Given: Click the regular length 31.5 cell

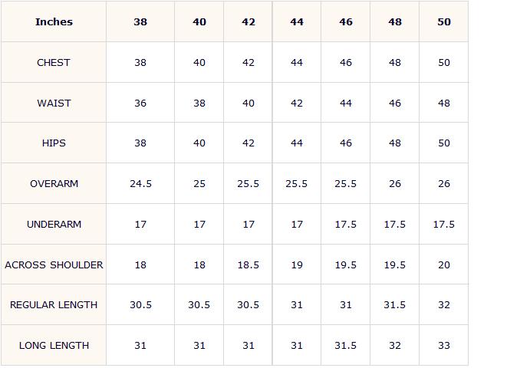Looking at the screenshot, I should [395, 304].
